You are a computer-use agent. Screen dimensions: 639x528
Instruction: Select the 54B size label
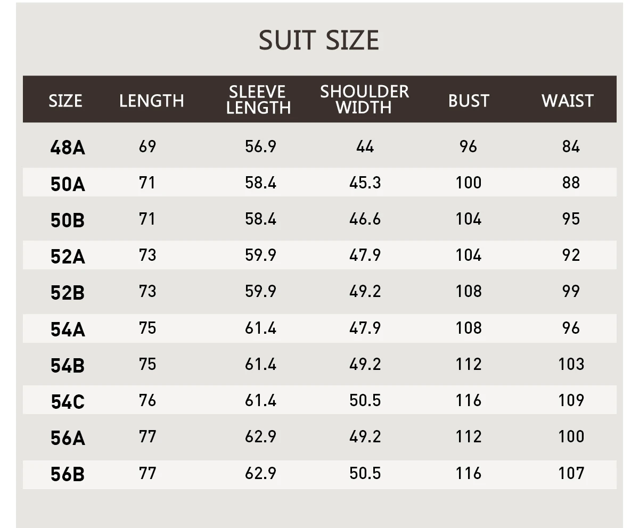tap(68, 366)
